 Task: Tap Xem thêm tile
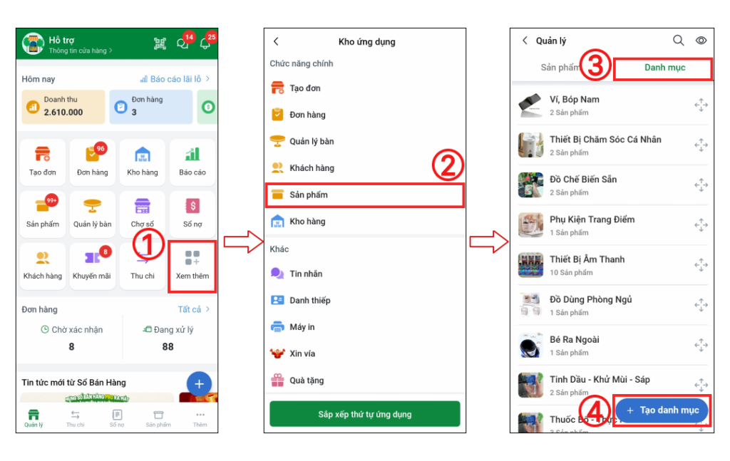[x=192, y=266]
